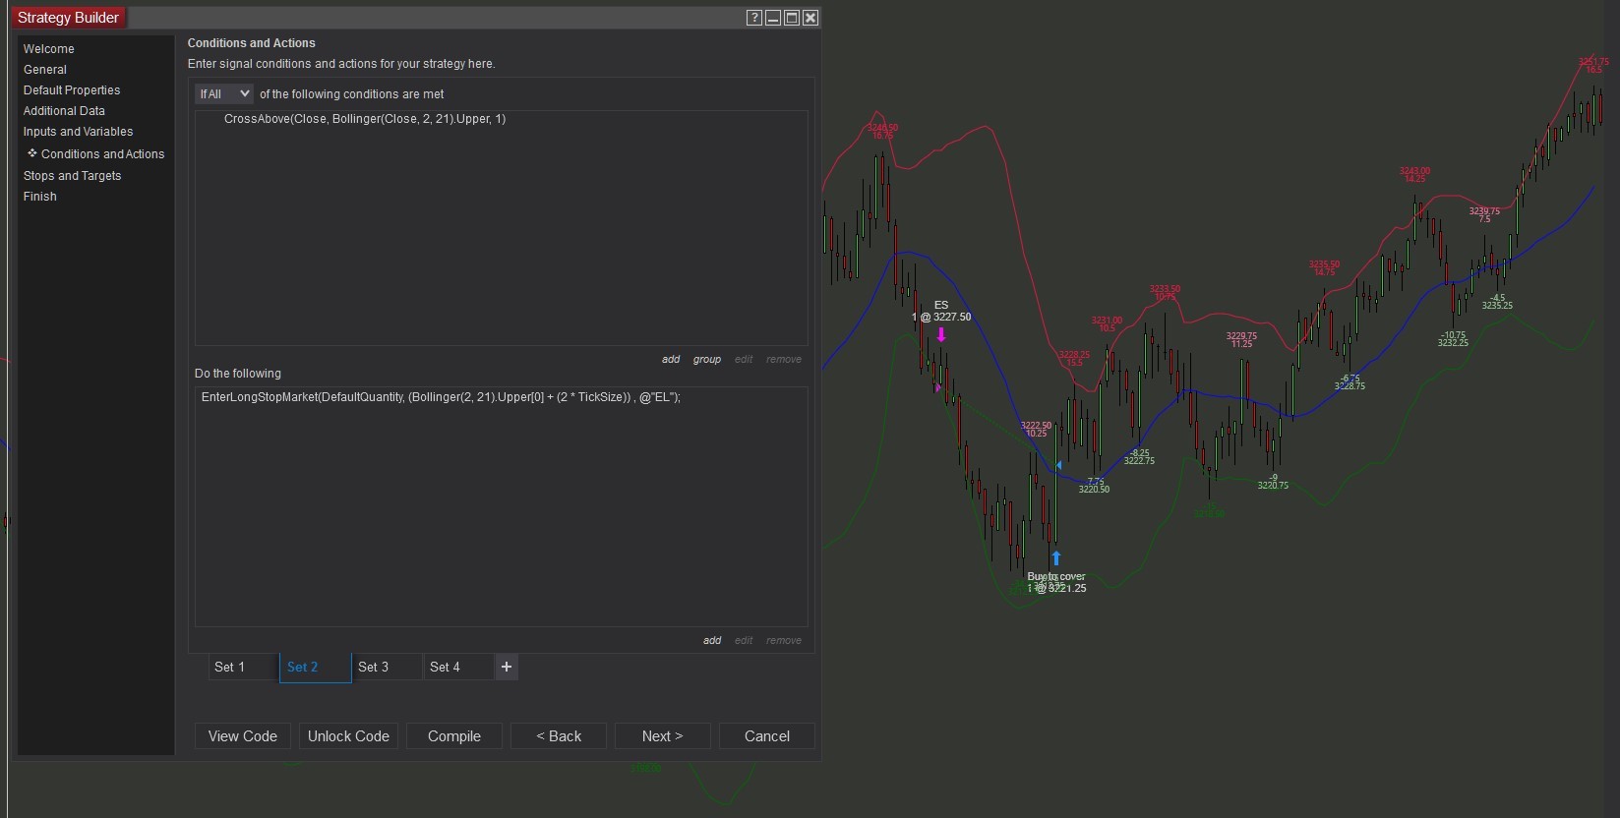Compile the strategy
The height and width of the screenshot is (818, 1620).
tap(454, 736)
